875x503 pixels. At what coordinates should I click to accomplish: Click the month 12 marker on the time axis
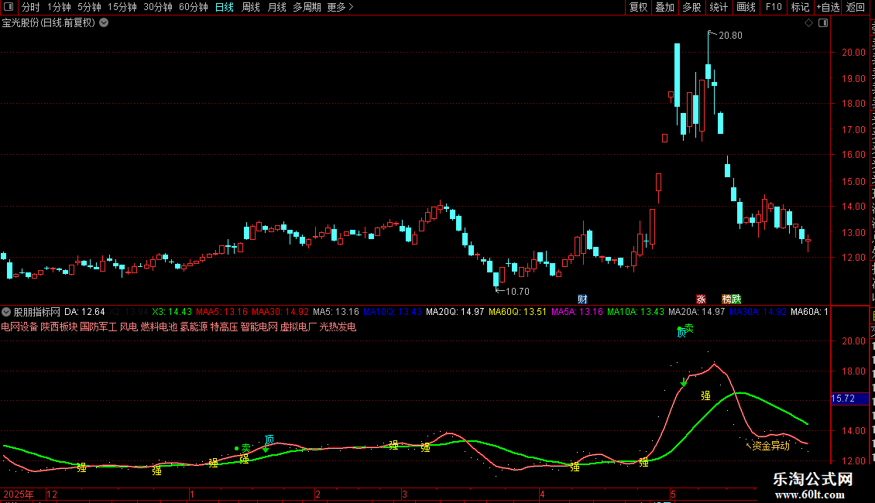52,494
